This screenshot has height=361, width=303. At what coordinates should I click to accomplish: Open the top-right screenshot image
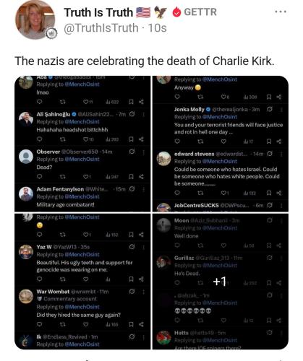pos(221,144)
